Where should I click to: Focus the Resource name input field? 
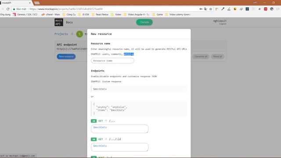112,61
